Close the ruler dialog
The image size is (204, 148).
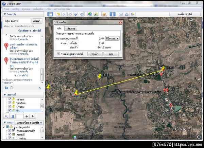pos(120,22)
